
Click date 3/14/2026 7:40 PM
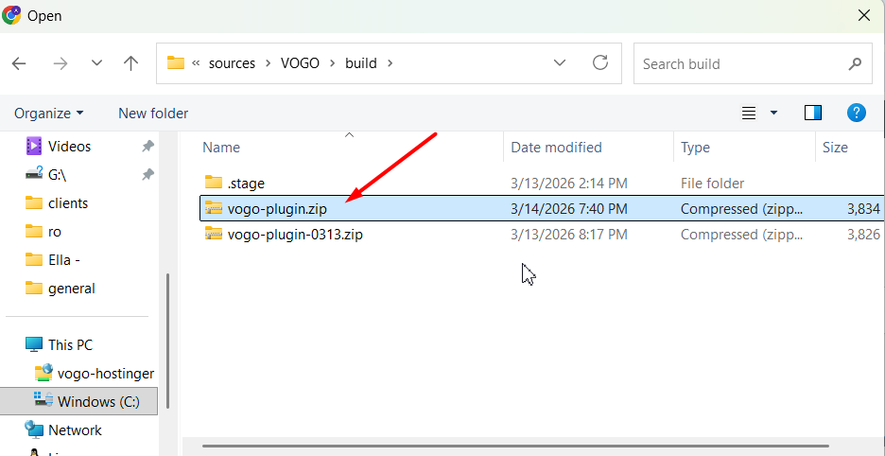[569, 209]
